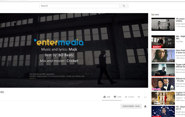Screen dimensions: 185x117
Task: Click the SHARE label
Action: point(131,97)
